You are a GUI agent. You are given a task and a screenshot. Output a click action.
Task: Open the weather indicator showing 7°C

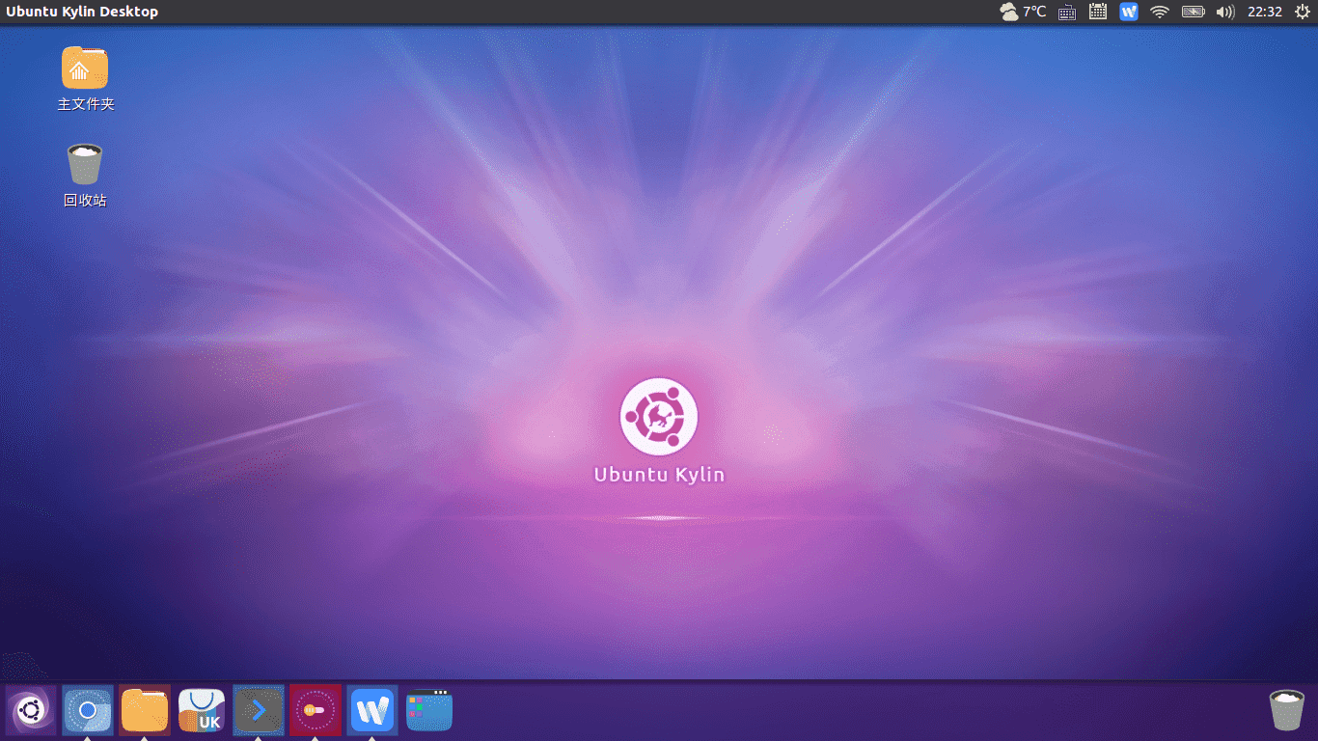point(1023,12)
